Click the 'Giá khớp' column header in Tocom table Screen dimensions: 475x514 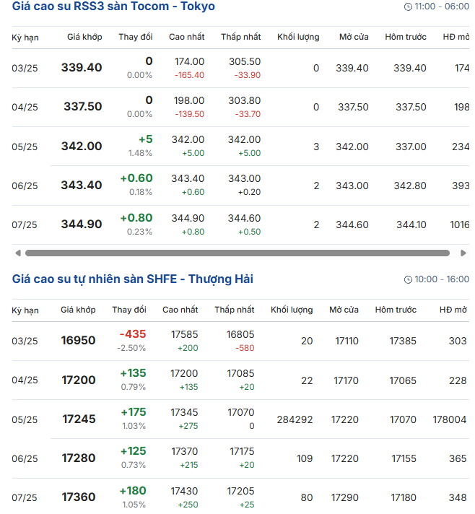click(x=84, y=37)
